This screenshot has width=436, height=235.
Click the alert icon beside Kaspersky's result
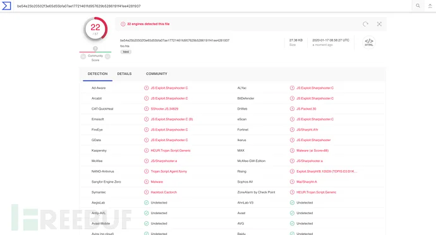(x=146, y=151)
